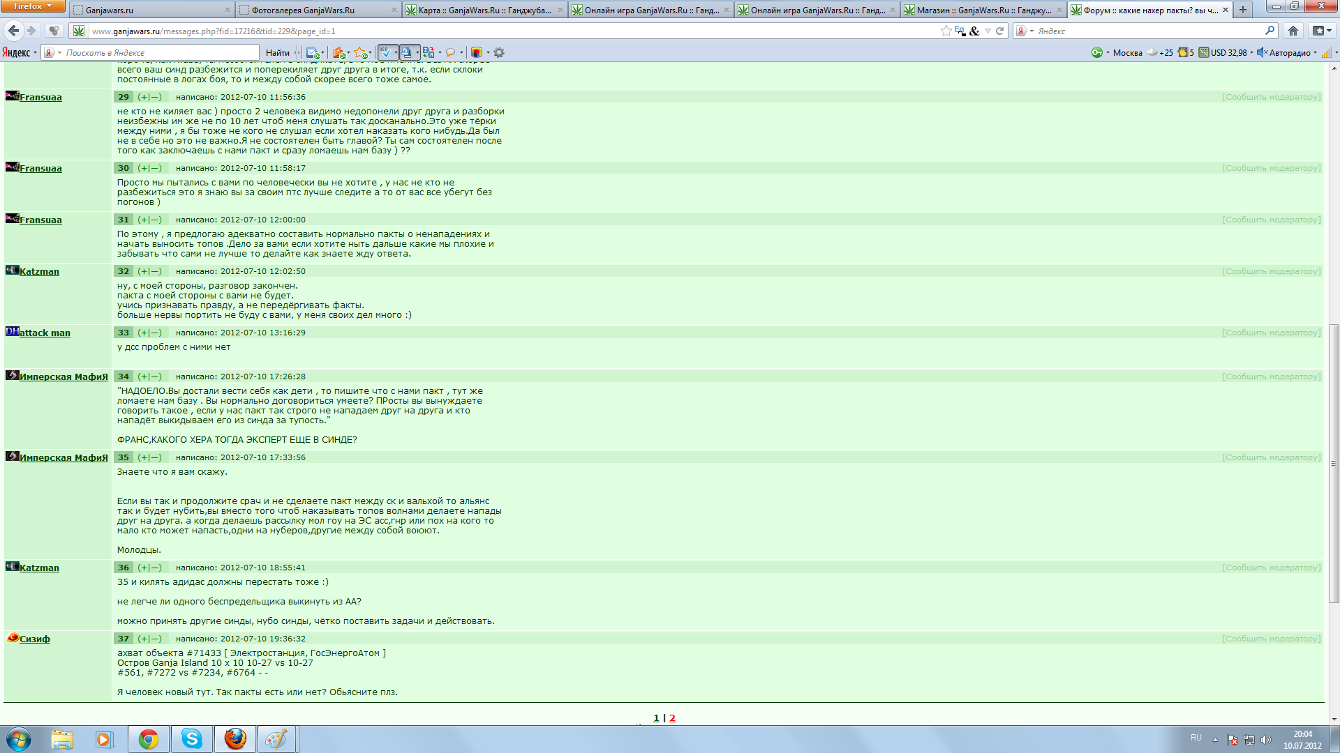Click the page reload icon
This screenshot has width=1340, height=753.
click(x=999, y=31)
